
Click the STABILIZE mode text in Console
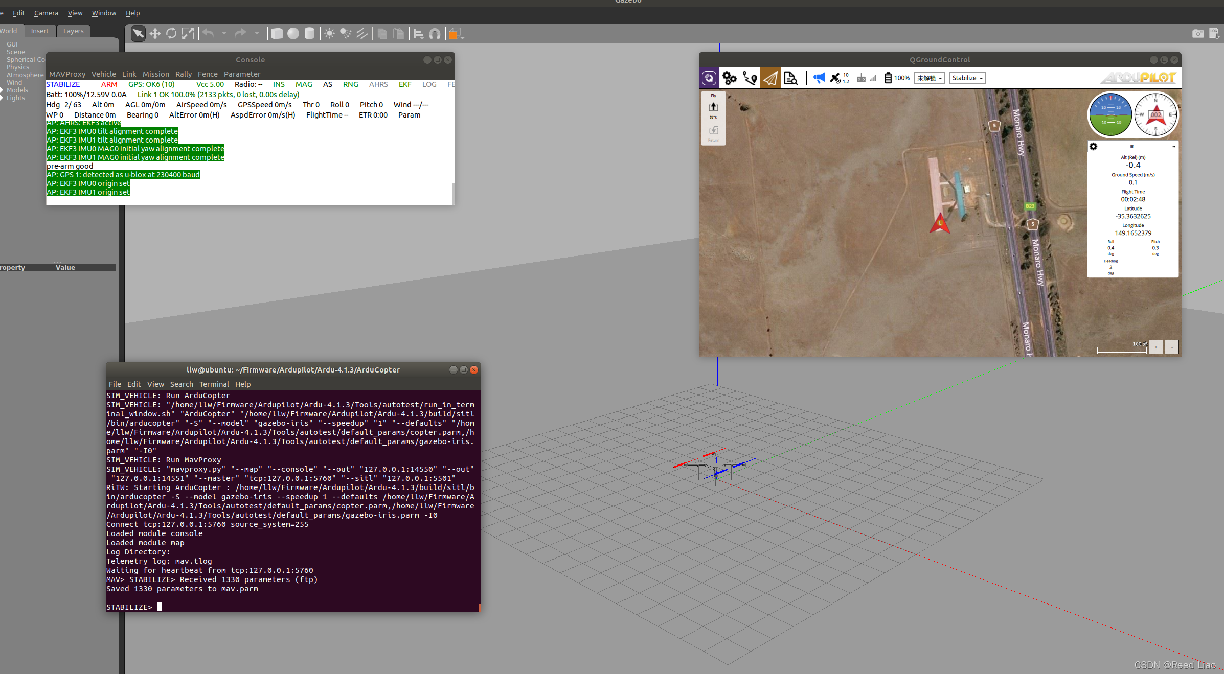[63, 84]
